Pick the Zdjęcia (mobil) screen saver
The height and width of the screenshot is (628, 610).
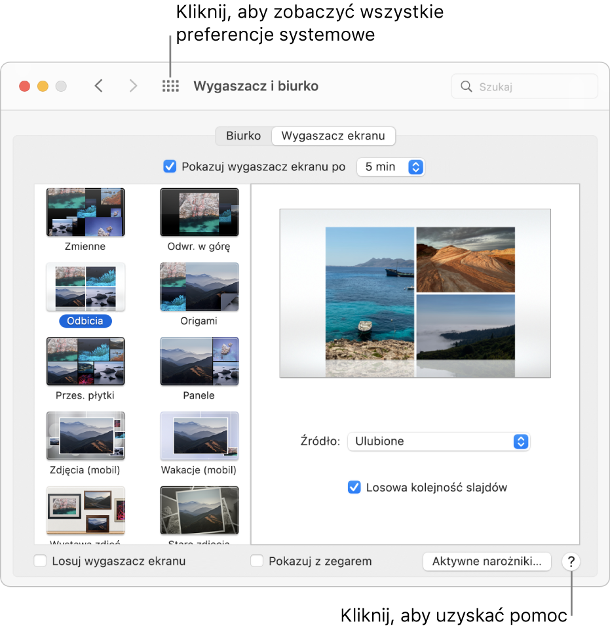click(x=85, y=436)
